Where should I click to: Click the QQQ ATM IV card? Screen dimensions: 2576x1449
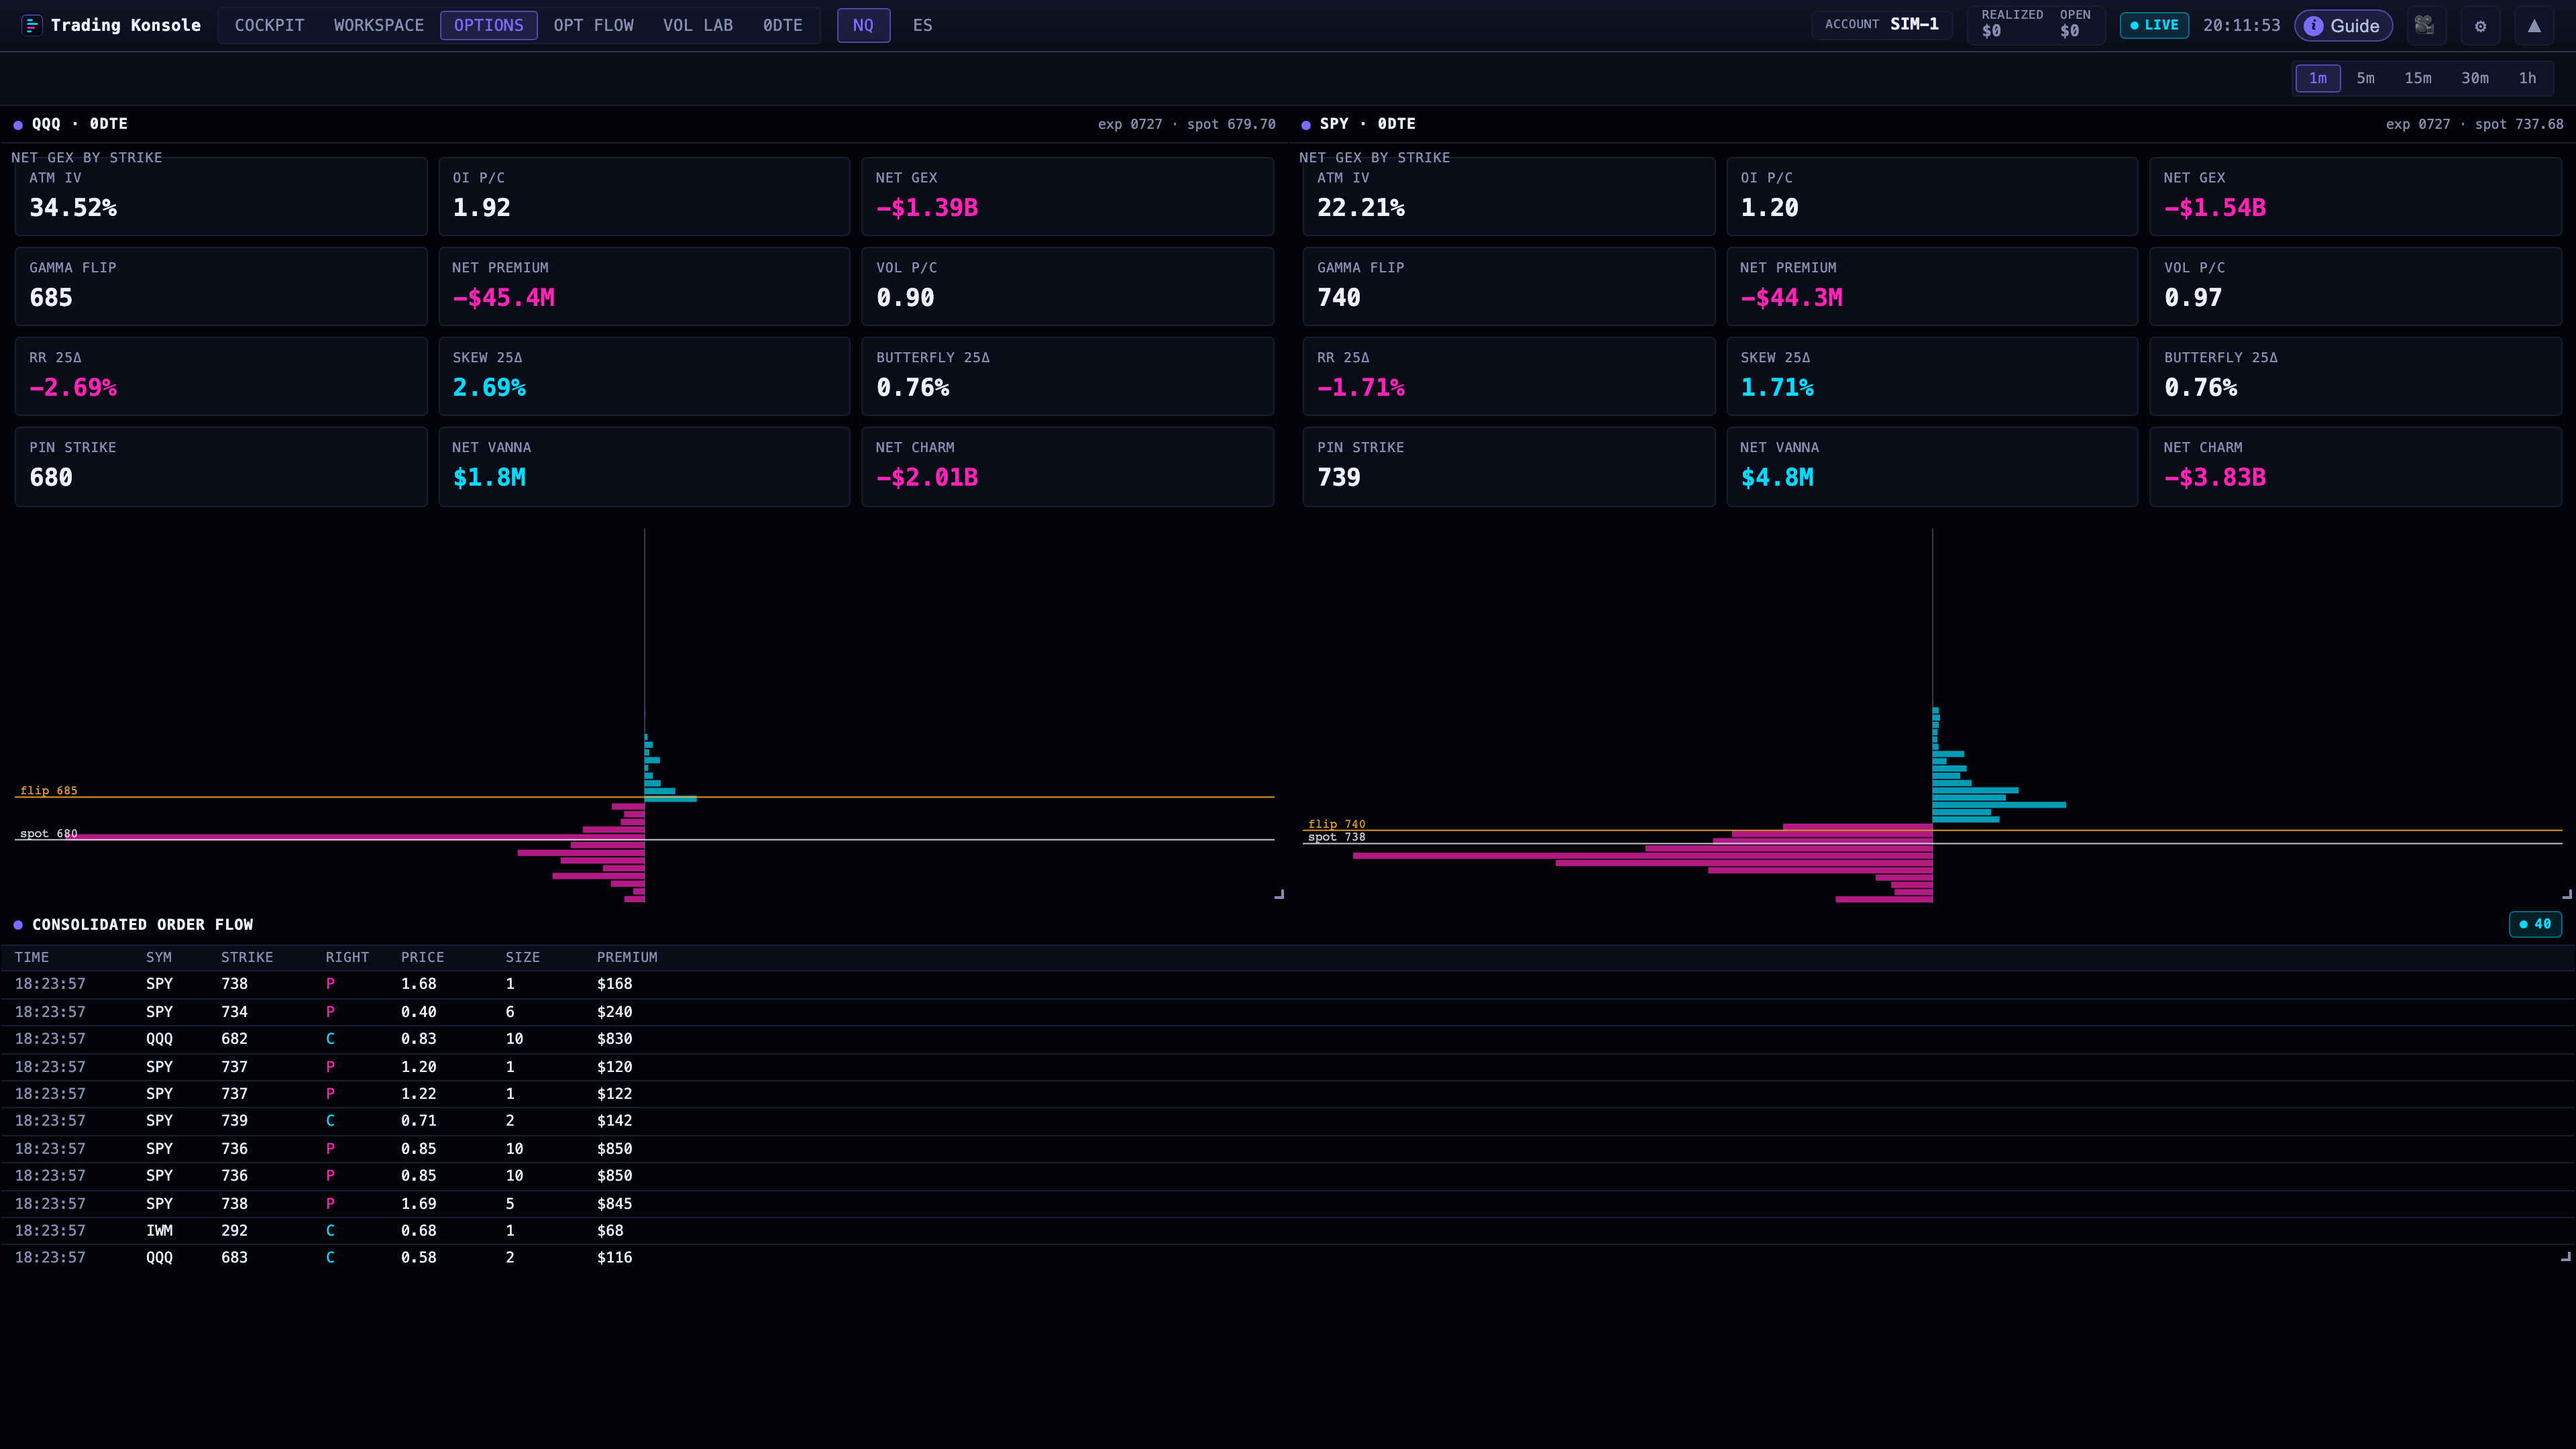[221, 196]
